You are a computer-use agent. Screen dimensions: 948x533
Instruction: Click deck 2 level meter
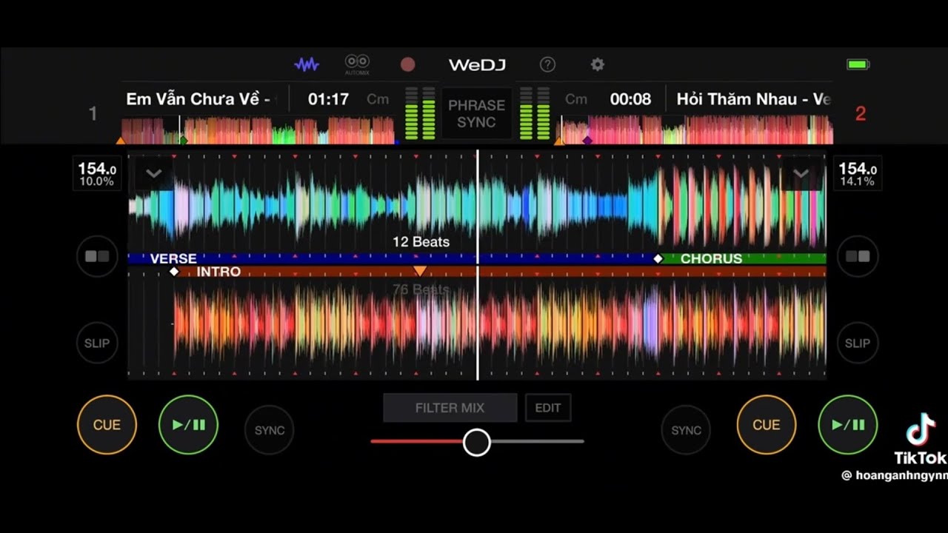[535, 113]
